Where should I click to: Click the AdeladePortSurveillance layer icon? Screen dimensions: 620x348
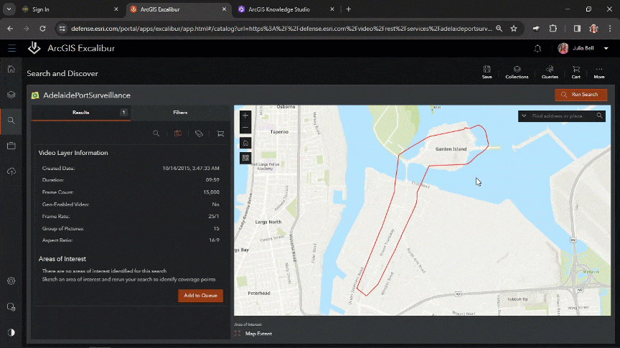pyautogui.click(x=35, y=95)
